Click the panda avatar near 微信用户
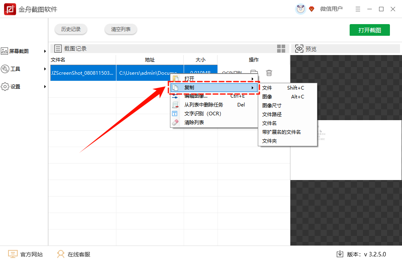 pyautogui.click(x=300, y=8)
